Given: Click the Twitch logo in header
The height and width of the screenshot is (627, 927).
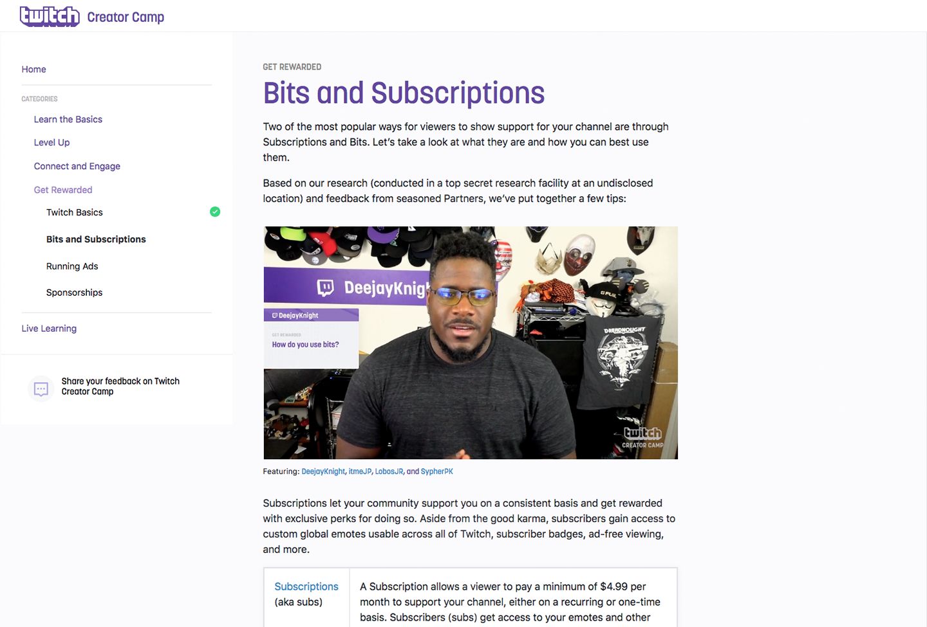Looking at the screenshot, I should 50,16.
